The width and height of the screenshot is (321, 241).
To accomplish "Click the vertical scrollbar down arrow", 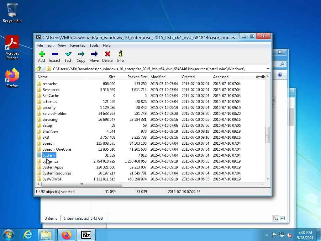I will point(268,179).
